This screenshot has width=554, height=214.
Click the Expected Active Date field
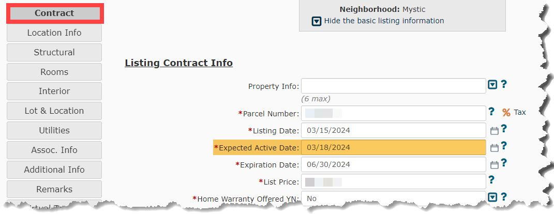pyautogui.click(x=394, y=148)
